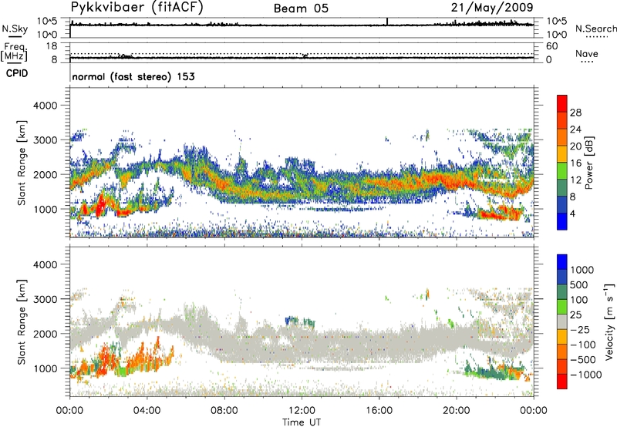Click the 24 dB power colorbar label
Image resolution: width=617 pixels, height=427 pixels.
[575, 129]
